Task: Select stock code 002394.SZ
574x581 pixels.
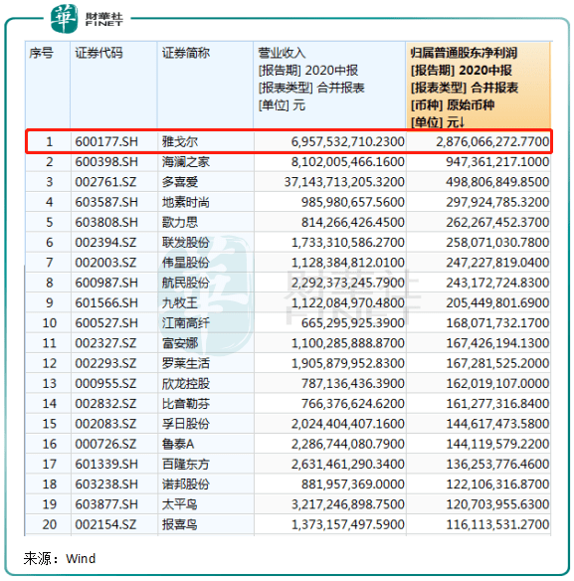Action: pyautogui.click(x=105, y=243)
